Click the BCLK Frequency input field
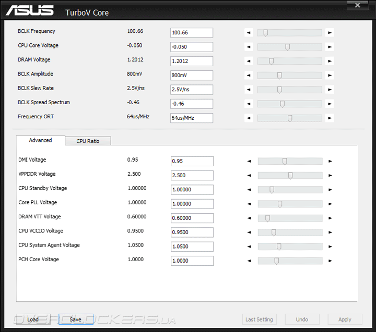Screen dimensions: 376x332 [192, 33]
